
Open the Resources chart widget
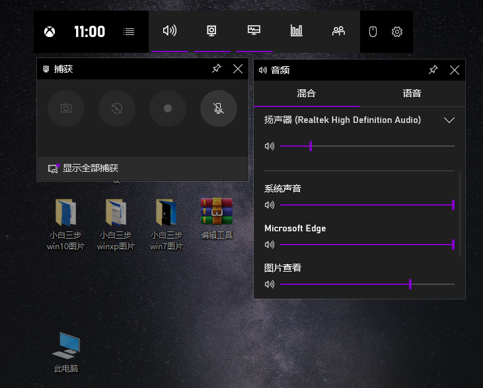coord(296,31)
